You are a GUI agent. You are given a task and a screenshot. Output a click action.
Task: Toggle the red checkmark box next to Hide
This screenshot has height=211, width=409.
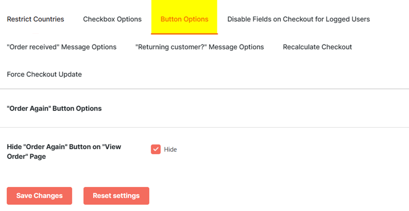tap(156, 149)
